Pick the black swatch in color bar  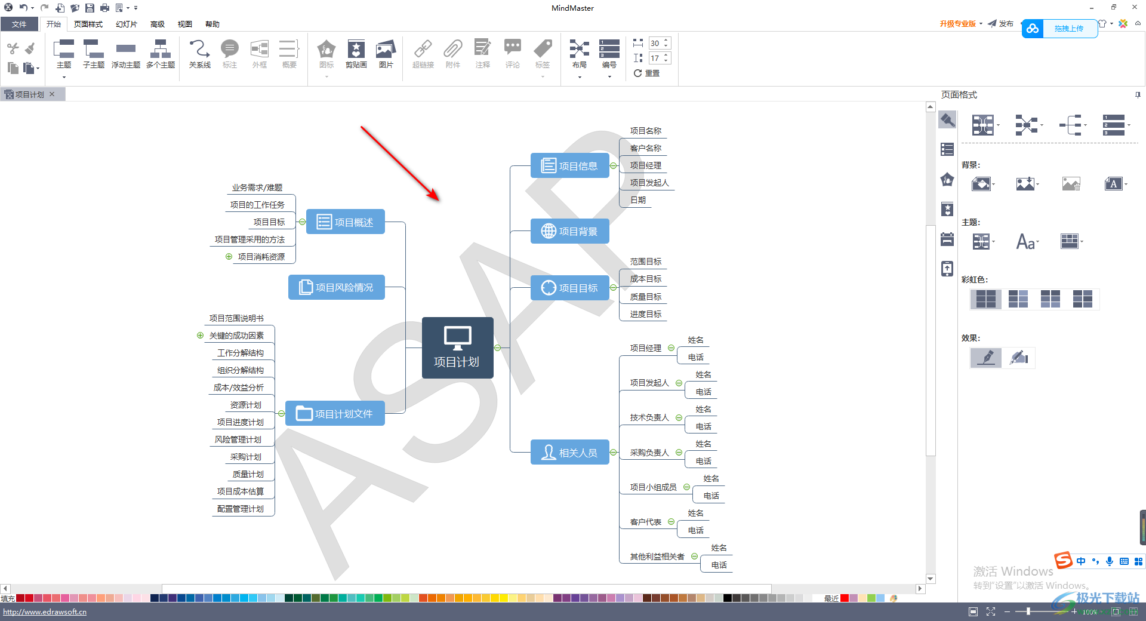pos(728,598)
